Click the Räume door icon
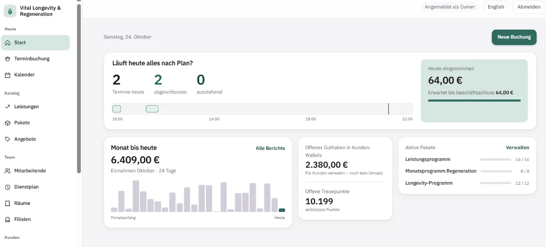Screen dimensions: 546x247 7,203
